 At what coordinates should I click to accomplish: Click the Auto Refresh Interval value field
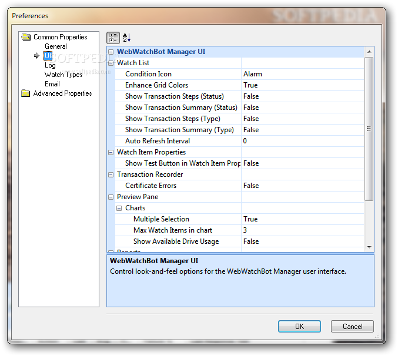(x=303, y=141)
